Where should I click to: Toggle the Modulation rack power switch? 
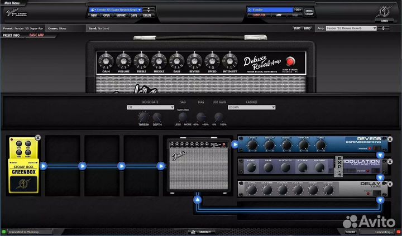point(376,171)
